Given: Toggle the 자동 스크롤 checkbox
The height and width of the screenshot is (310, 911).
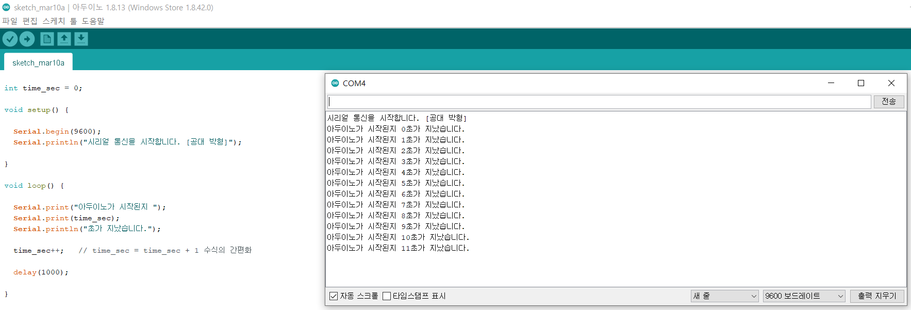Looking at the screenshot, I should tap(334, 296).
